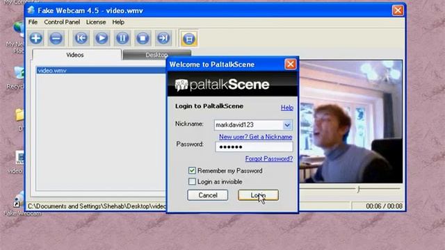Open the New user? Get a Nickname link
Viewport: 445px width, 250px height.
pyautogui.click(x=255, y=137)
